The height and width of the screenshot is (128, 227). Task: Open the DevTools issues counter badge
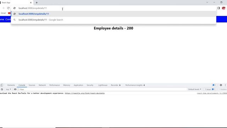pyautogui.click(x=214, y=85)
